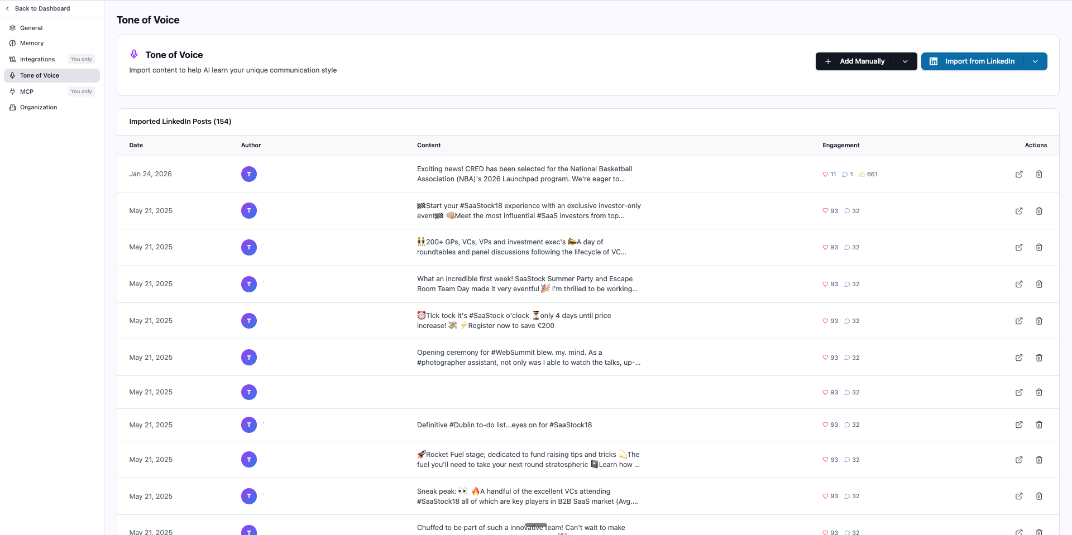Open link for the empty-content post row
Image resolution: width=1072 pixels, height=535 pixels.
pyautogui.click(x=1019, y=392)
